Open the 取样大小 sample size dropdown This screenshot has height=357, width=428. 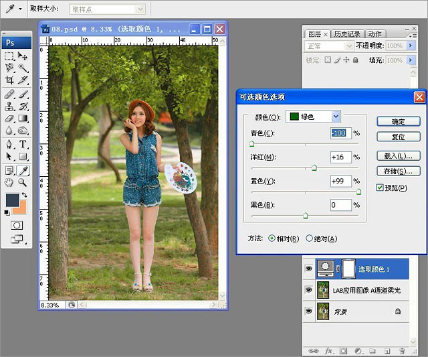coord(107,9)
